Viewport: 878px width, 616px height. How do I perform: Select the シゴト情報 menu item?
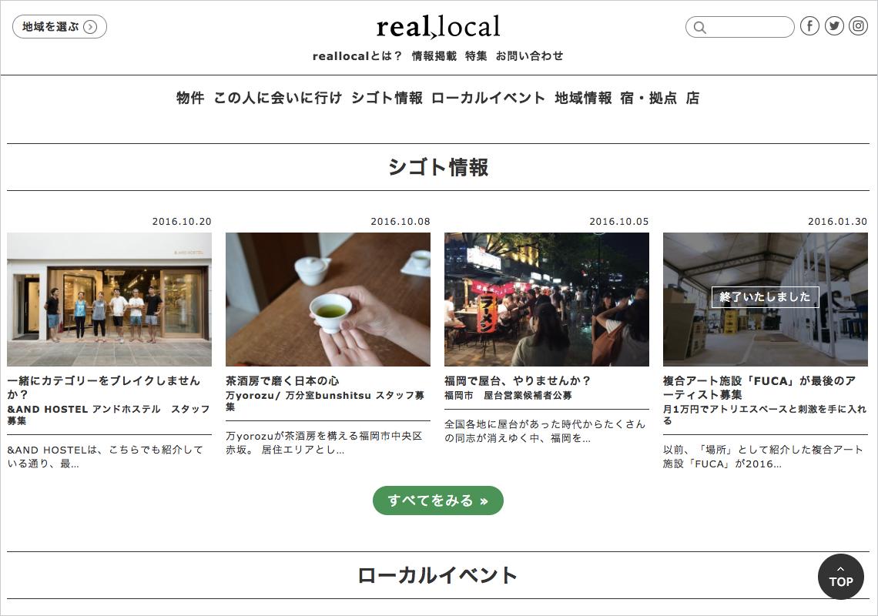coord(387,98)
